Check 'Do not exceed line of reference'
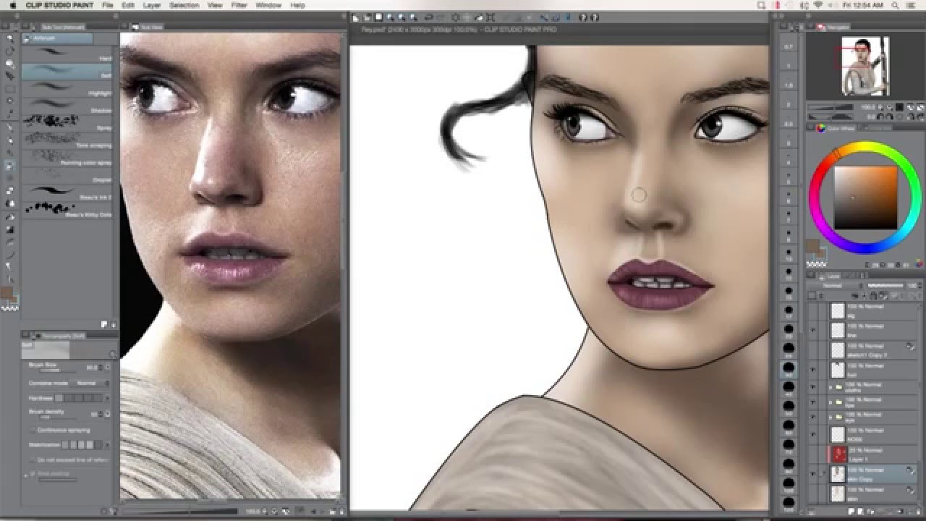The image size is (926, 521). 31,459
